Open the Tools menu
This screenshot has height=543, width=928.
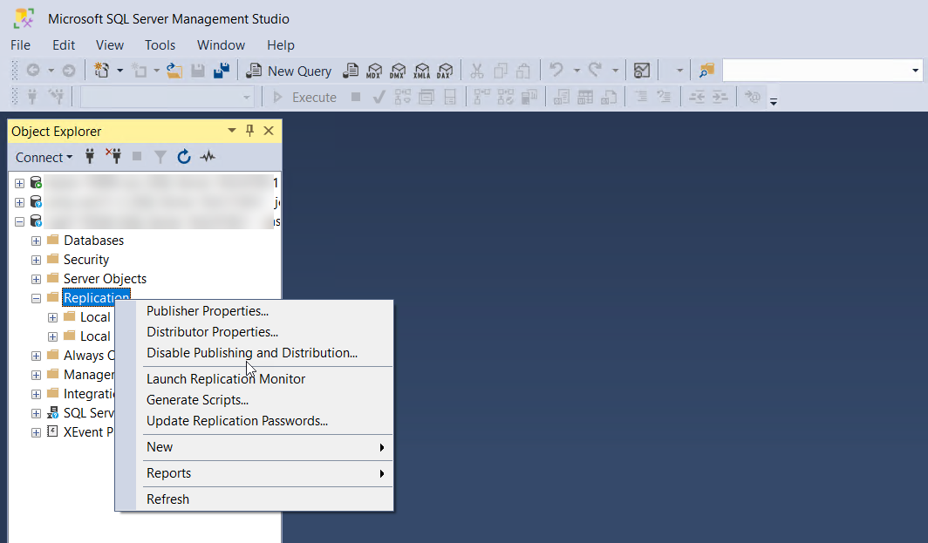click(160, 45)
